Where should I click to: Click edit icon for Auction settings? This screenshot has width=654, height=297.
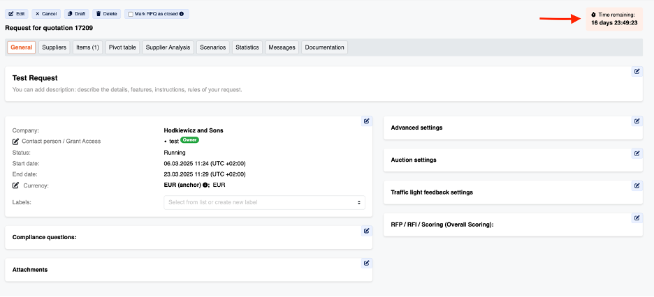(x=637, y=153)
